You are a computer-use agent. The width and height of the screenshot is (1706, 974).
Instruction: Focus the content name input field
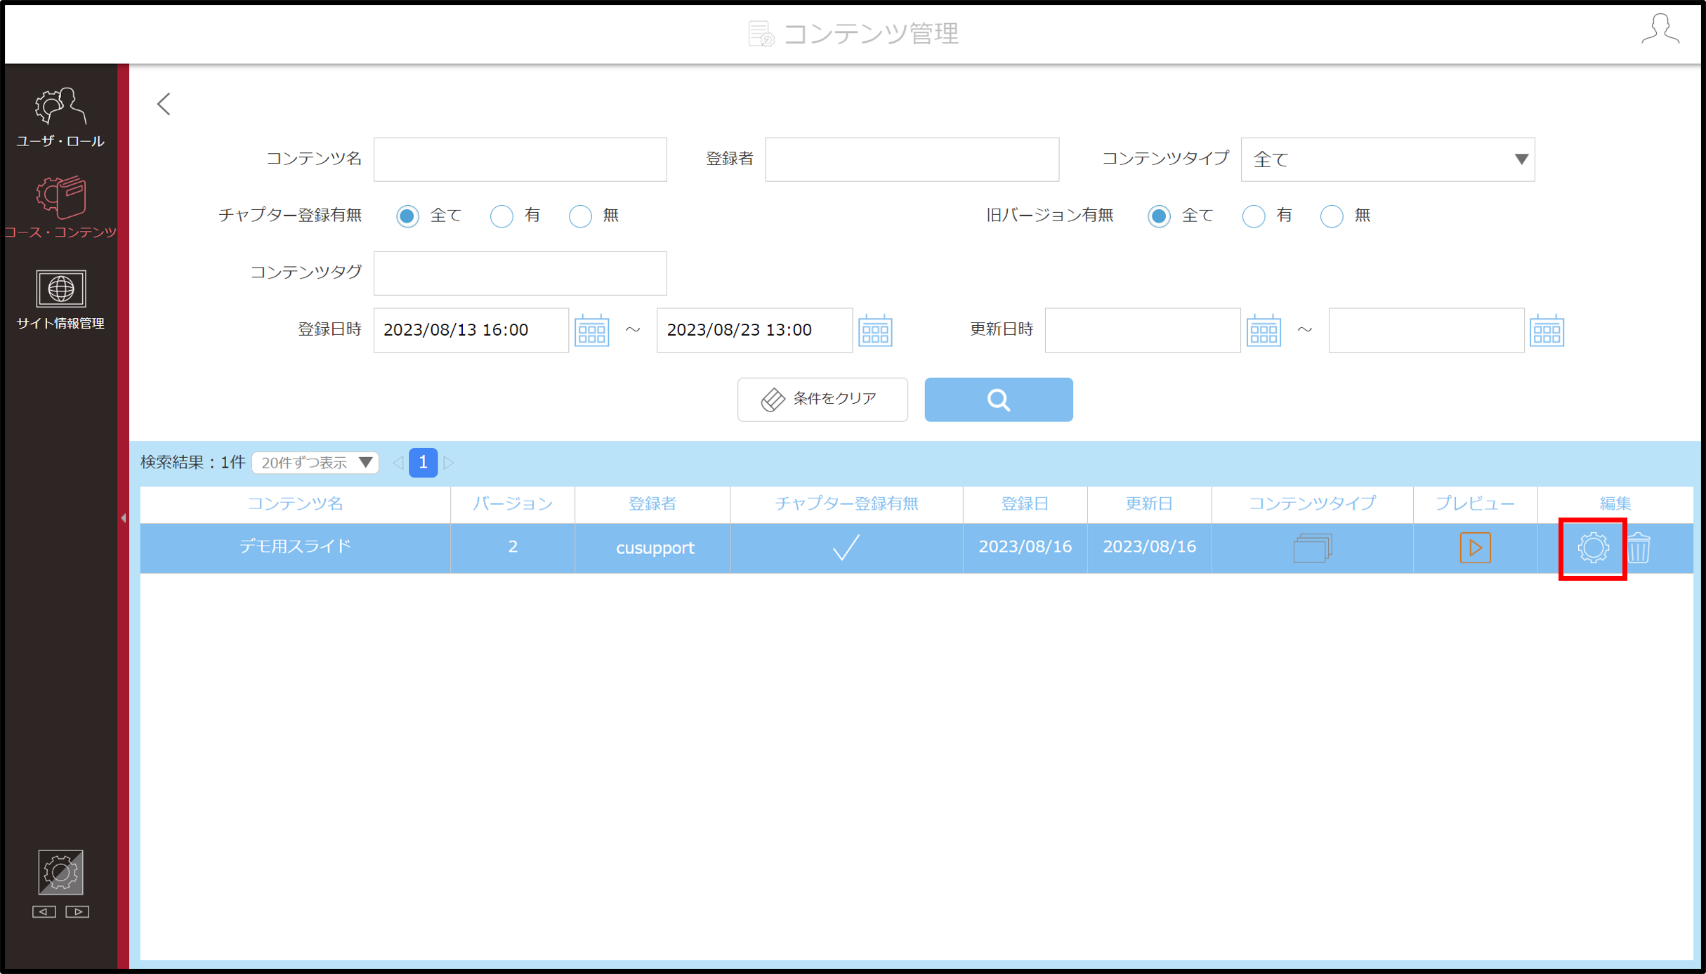click(520, 159)
